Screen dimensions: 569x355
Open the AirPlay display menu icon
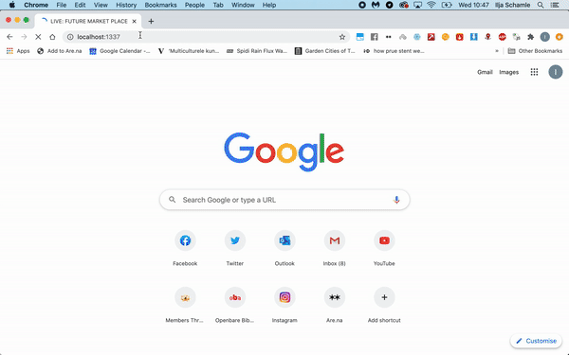click(x=417, y=5)
